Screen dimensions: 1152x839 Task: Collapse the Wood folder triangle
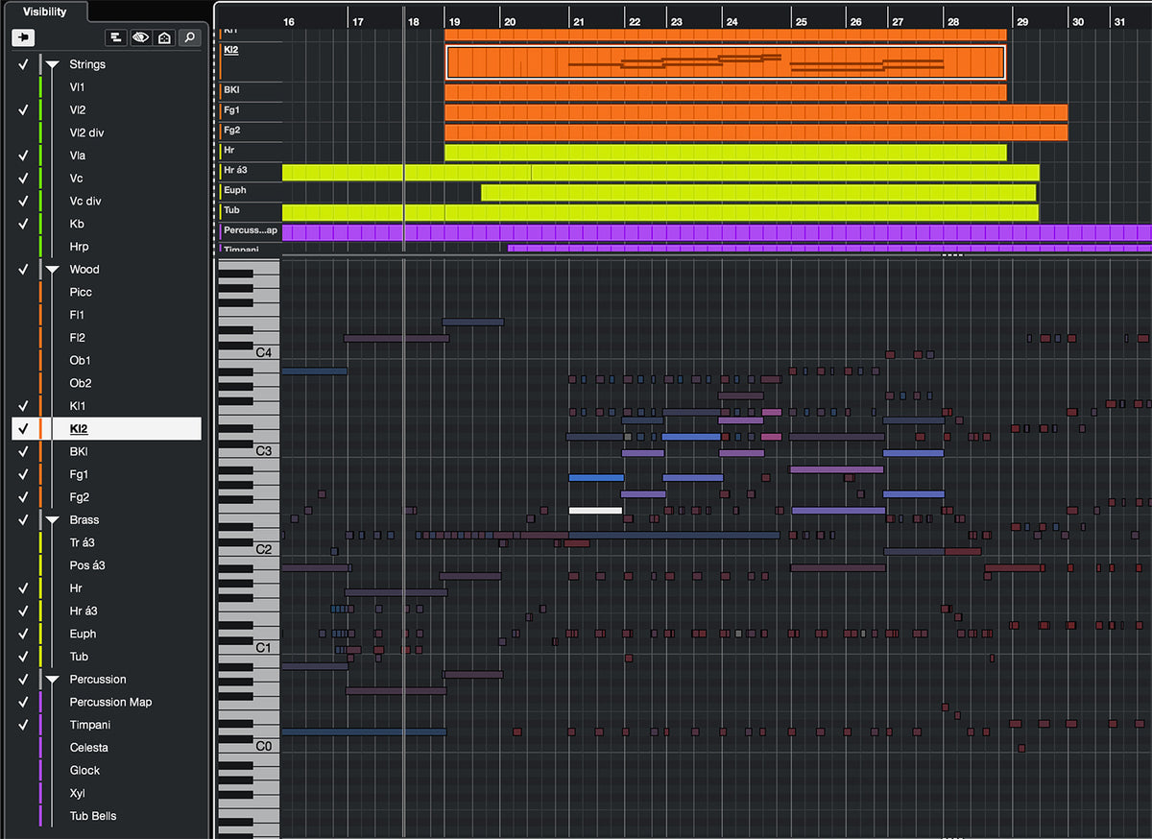click(x=52, y=270)
